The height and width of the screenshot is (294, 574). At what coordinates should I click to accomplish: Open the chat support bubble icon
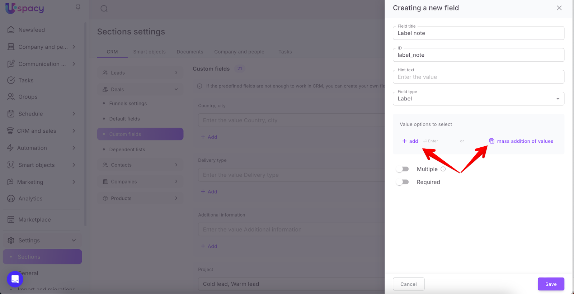tap(15, 279)
